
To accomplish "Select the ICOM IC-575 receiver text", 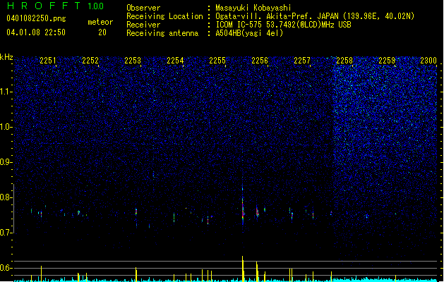I will pos(284,25).
